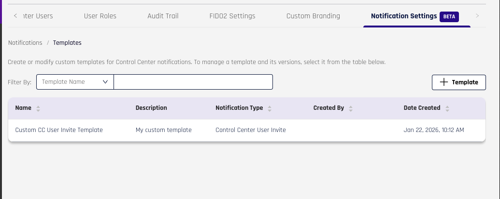Open the Template Name filter dropdown

75,82
